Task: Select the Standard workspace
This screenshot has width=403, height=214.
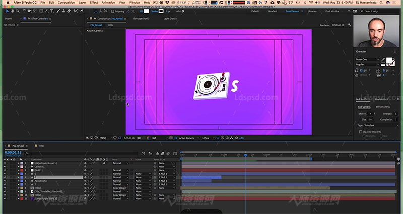Action: pos(272,11)
